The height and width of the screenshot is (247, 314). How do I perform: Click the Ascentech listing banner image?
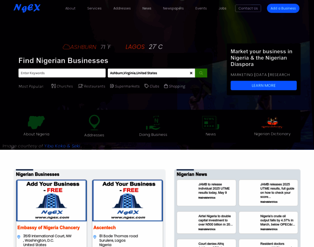pyautogui.click(x=128, y=200)
